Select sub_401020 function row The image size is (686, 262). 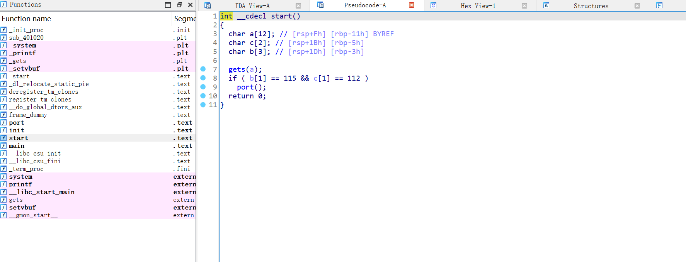[x=98, y=37]
